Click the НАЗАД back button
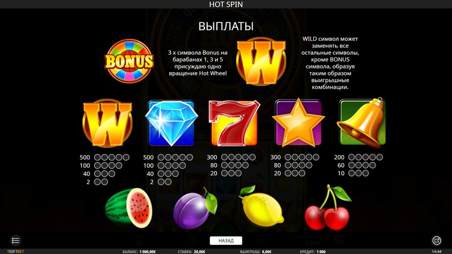 click(x=226, y=241)
